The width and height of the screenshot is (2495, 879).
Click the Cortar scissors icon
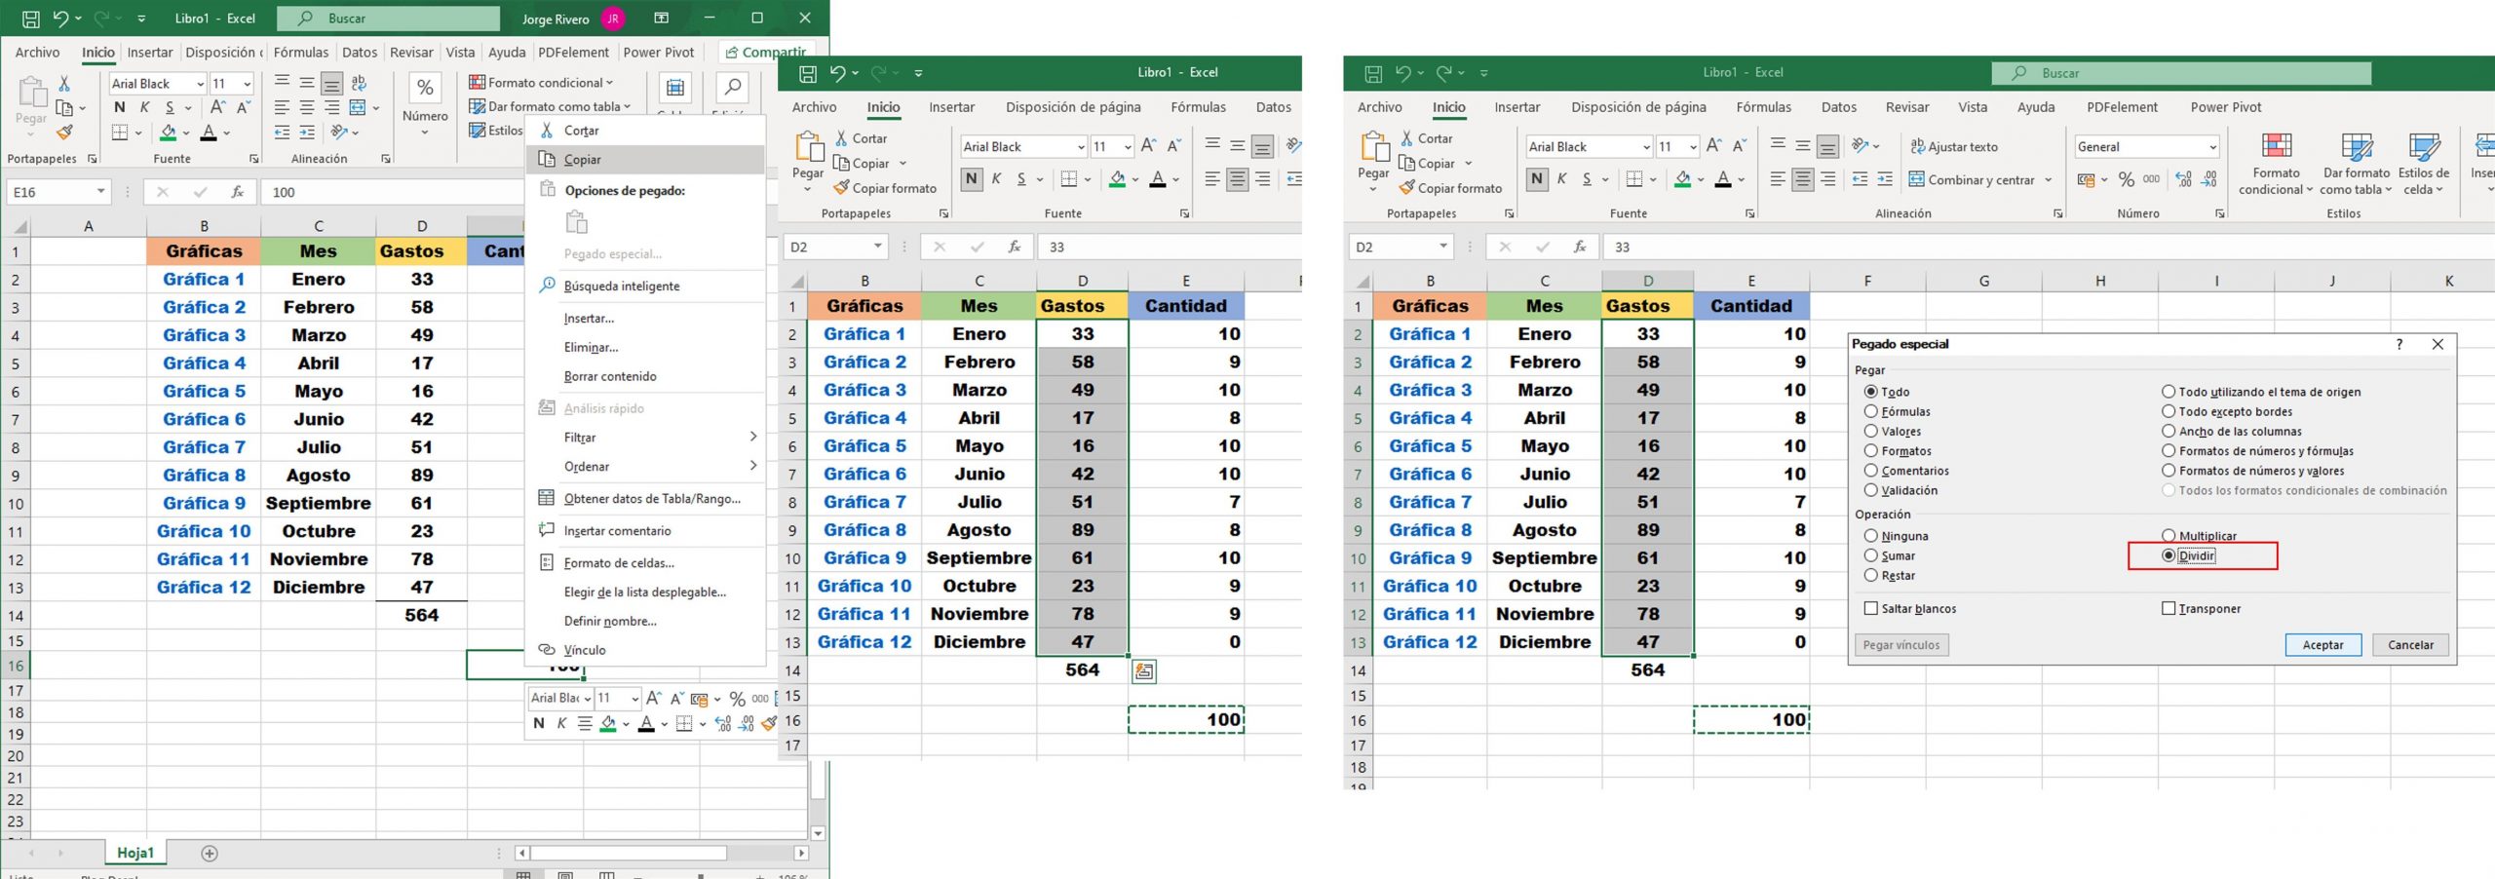(1406, 137)
